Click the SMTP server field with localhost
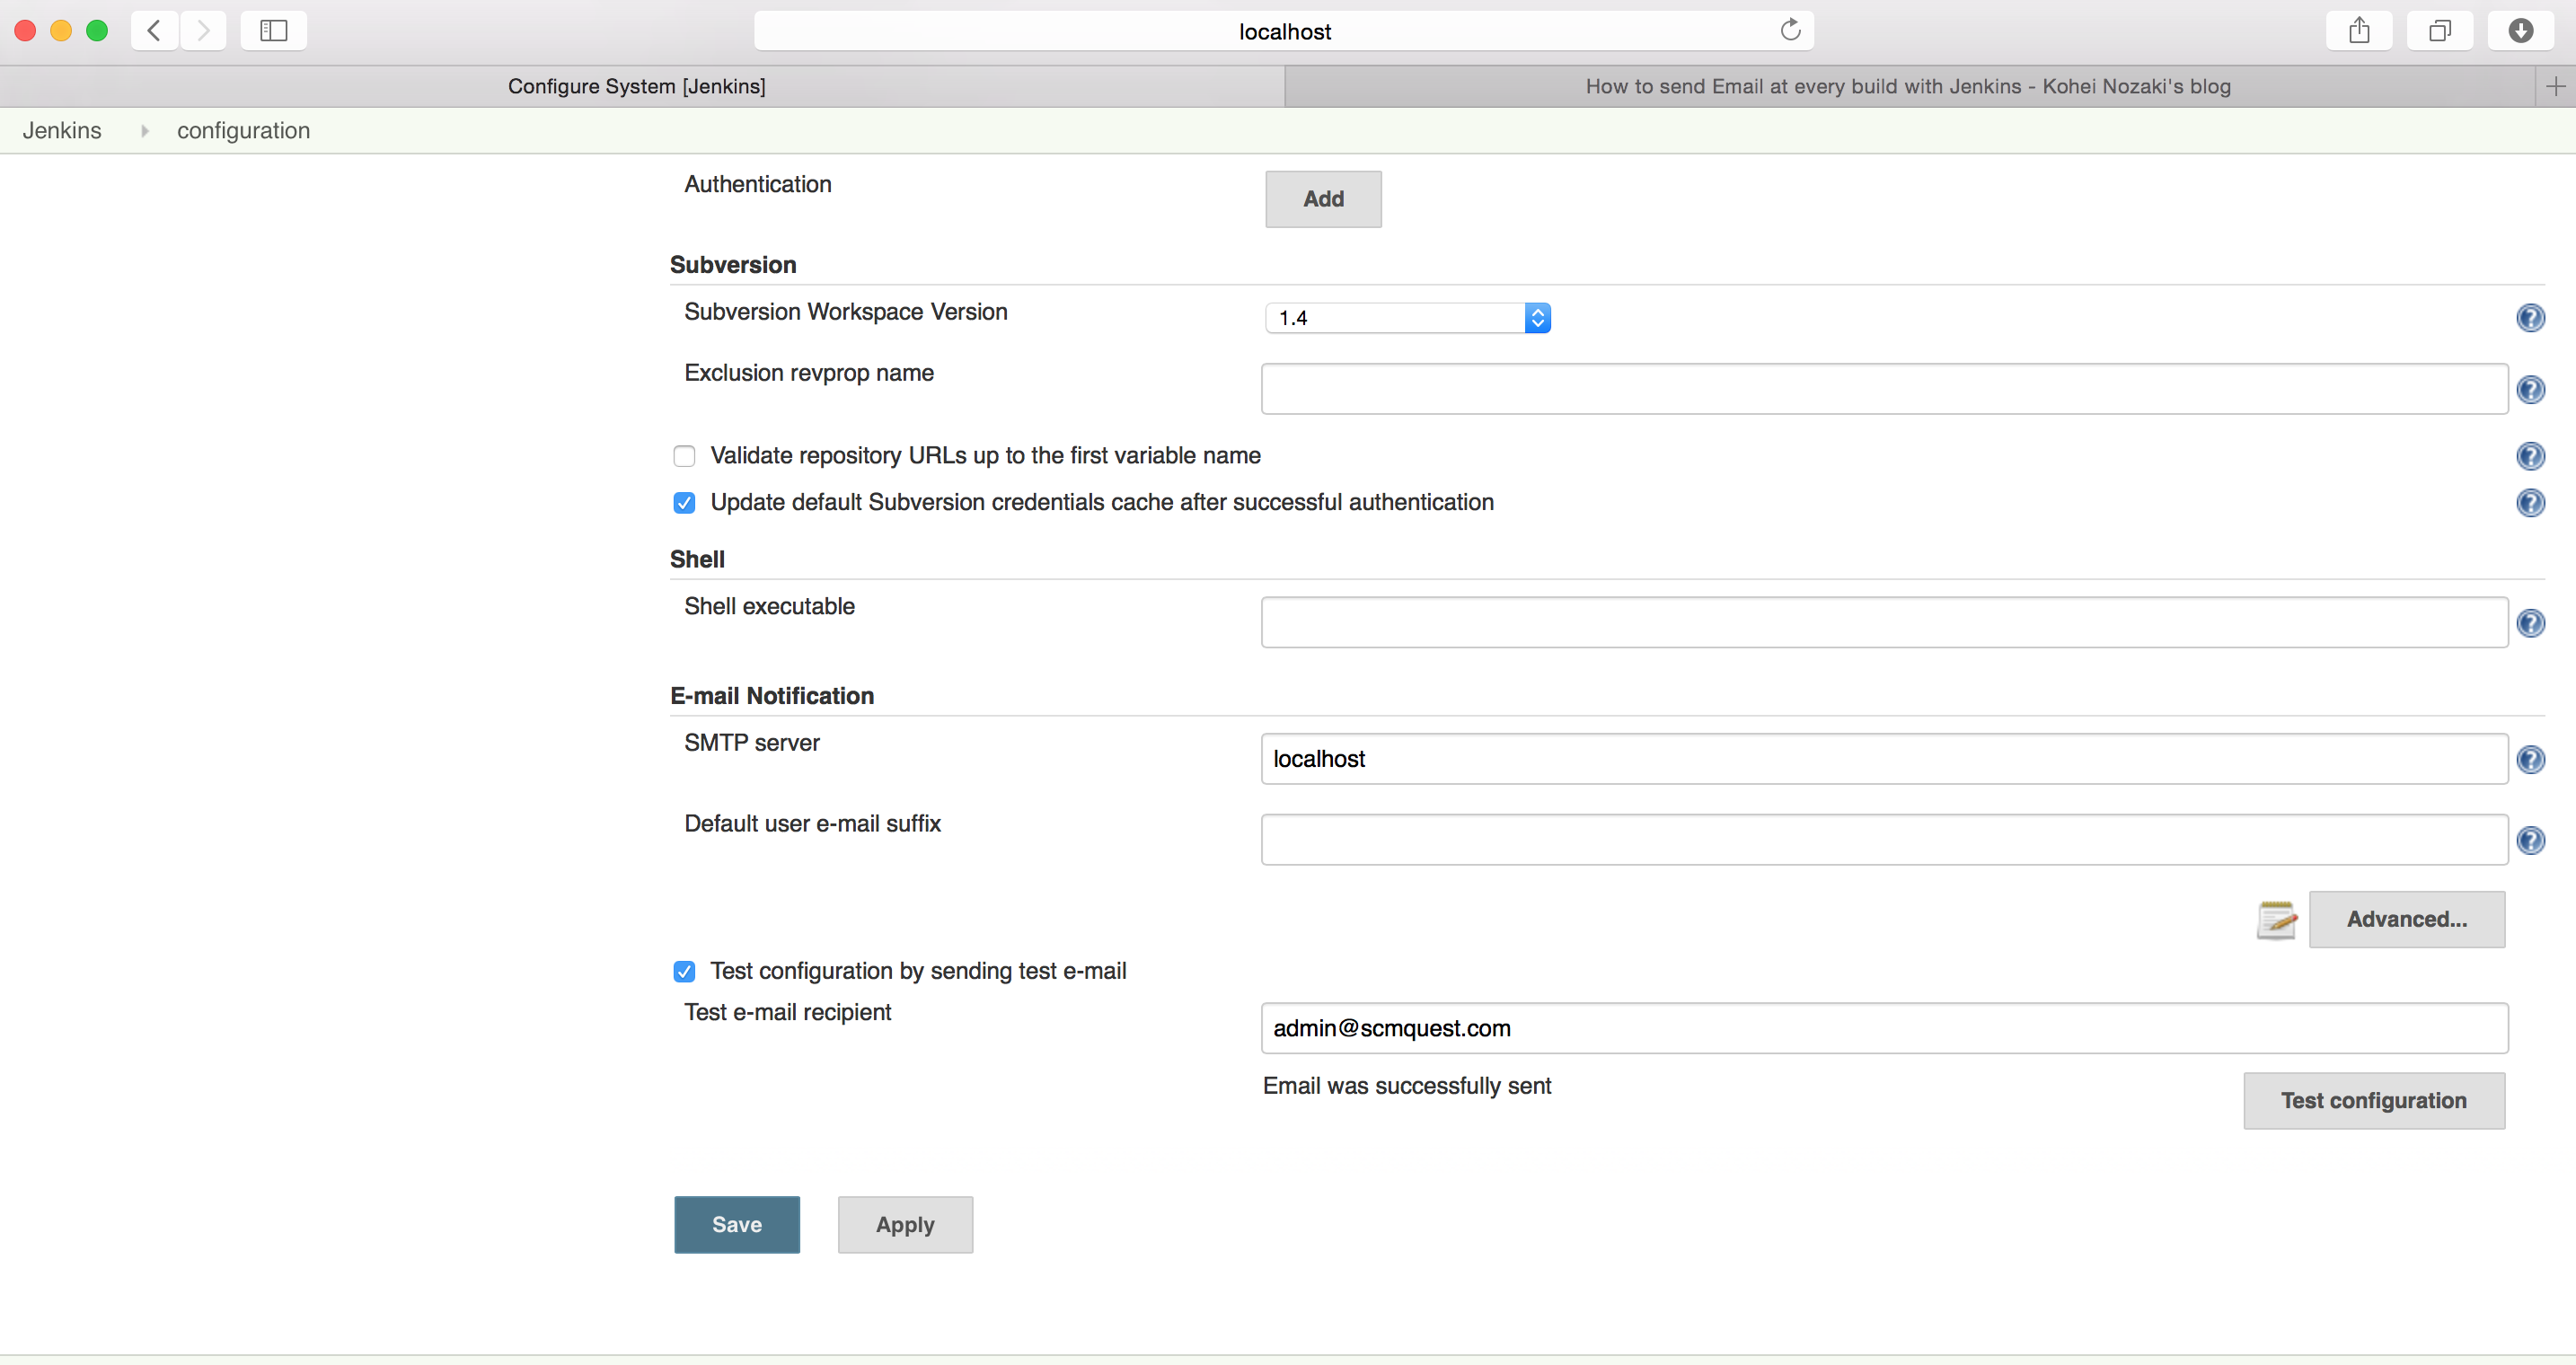 1884,759
